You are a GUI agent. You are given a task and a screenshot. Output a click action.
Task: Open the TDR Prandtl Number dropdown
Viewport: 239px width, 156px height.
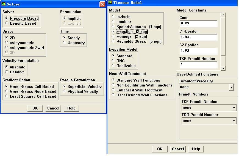(234, 121)
